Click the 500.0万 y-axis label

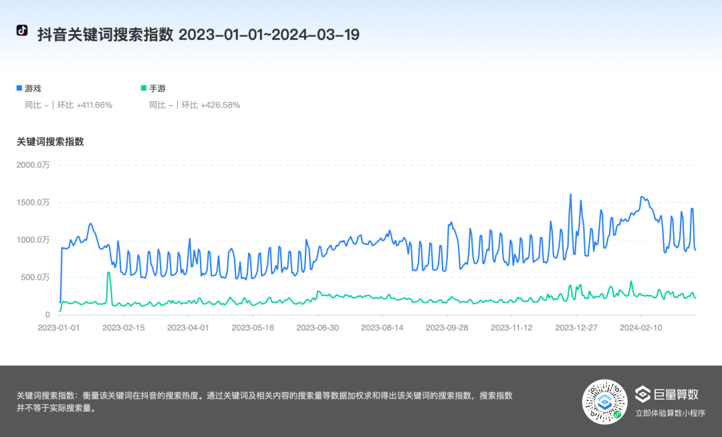35,277
